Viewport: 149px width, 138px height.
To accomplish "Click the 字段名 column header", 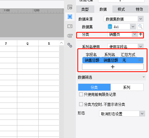I will 91,55.
